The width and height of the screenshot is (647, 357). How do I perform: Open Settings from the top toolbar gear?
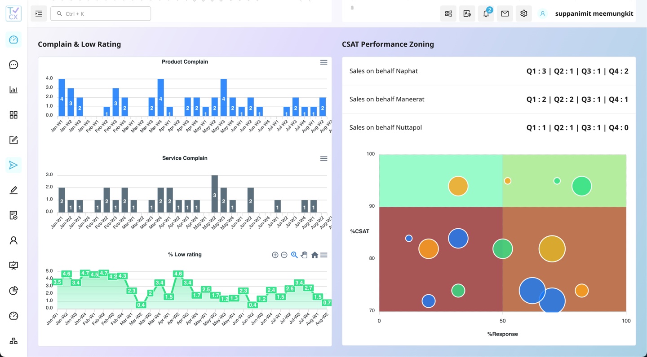point(523,13)
